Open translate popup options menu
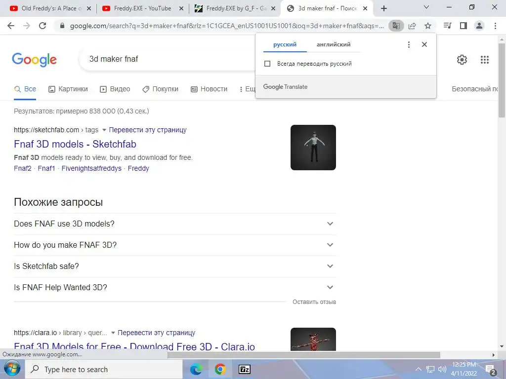The width and height of the screenshot is (506, 379). coord(409,44)
